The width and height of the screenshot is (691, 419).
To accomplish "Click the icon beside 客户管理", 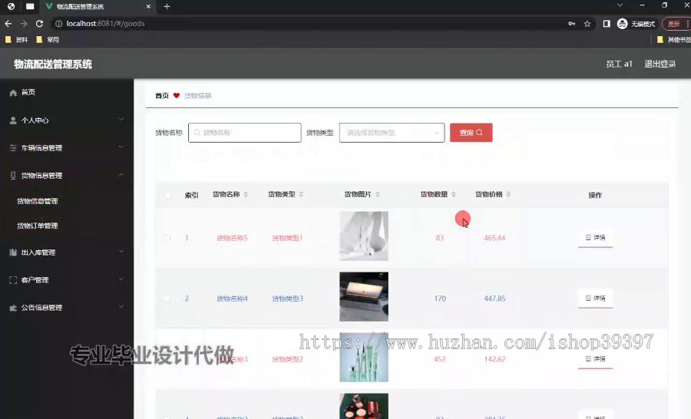I will pyautogui.click(x=13, y=280).
